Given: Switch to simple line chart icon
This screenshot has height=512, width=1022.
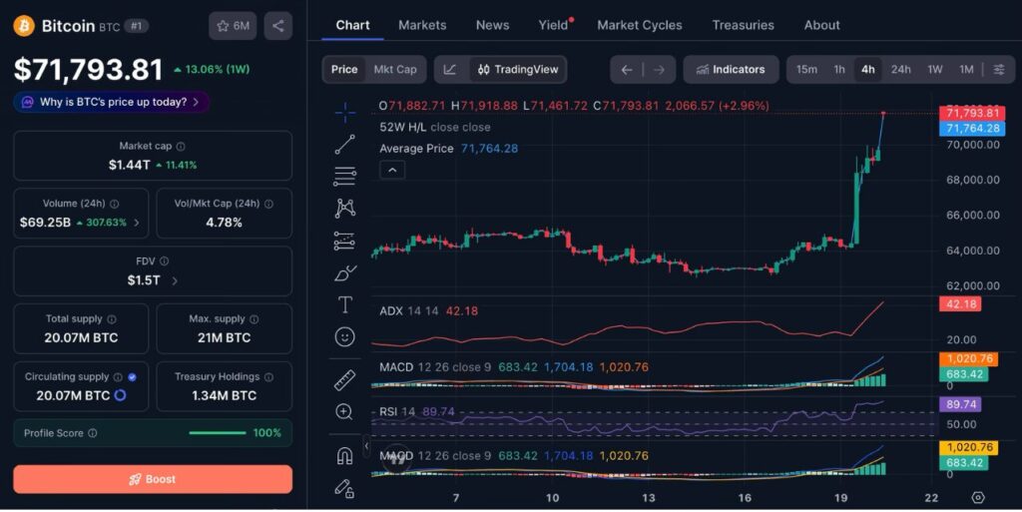Looking at the screenshot, I should [x=450, y=70].
